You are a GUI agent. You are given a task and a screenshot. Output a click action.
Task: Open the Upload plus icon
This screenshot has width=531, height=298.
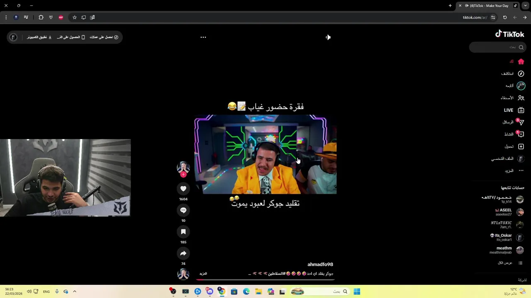pos(521,147)
